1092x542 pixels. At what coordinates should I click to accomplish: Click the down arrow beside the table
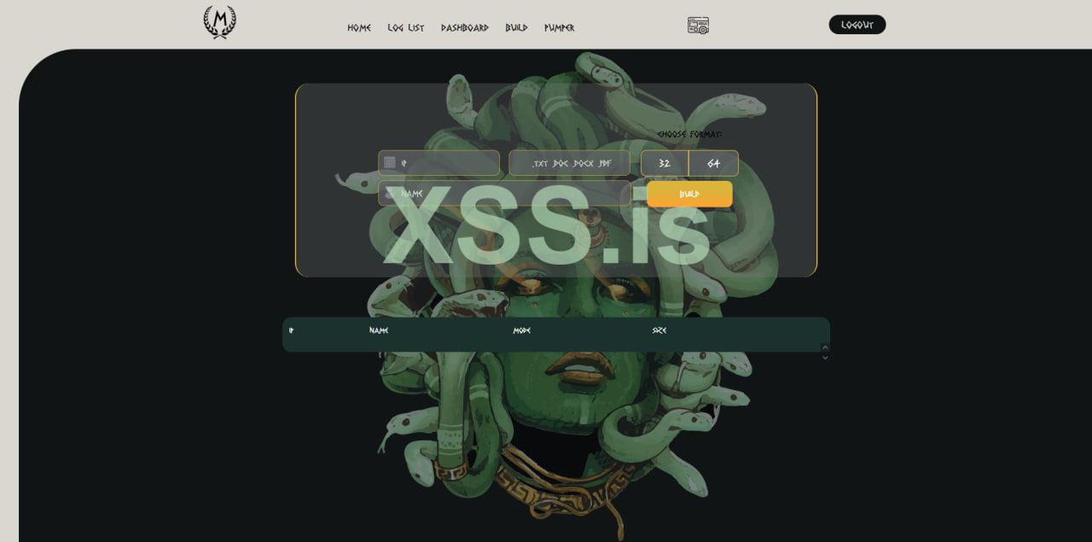point(825,358)
